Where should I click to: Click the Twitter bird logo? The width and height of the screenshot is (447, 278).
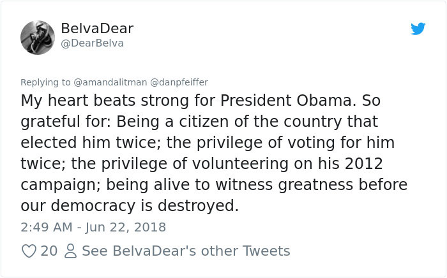pos(418,29)
